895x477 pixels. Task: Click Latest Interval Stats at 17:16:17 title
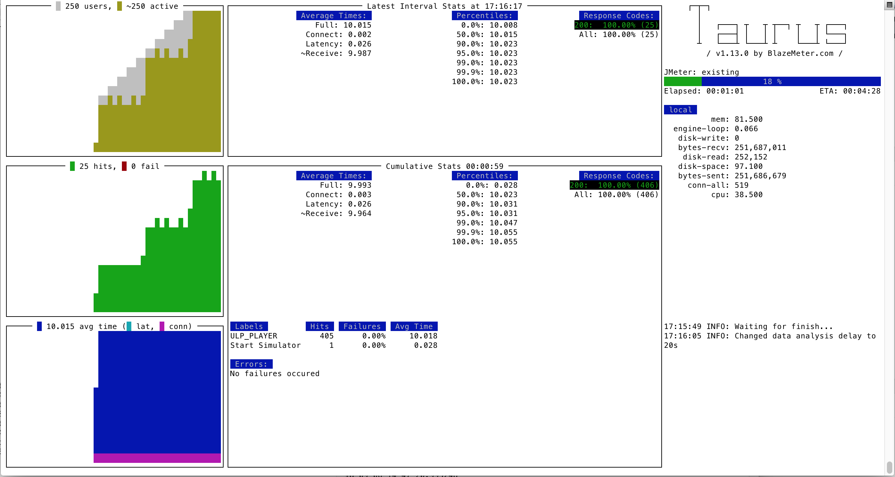tap(444, 6)
